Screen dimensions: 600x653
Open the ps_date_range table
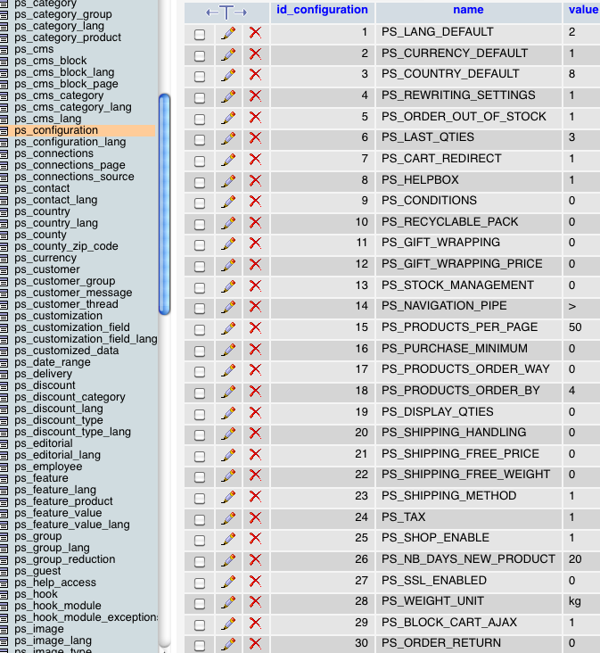click(x=53, y=362)
